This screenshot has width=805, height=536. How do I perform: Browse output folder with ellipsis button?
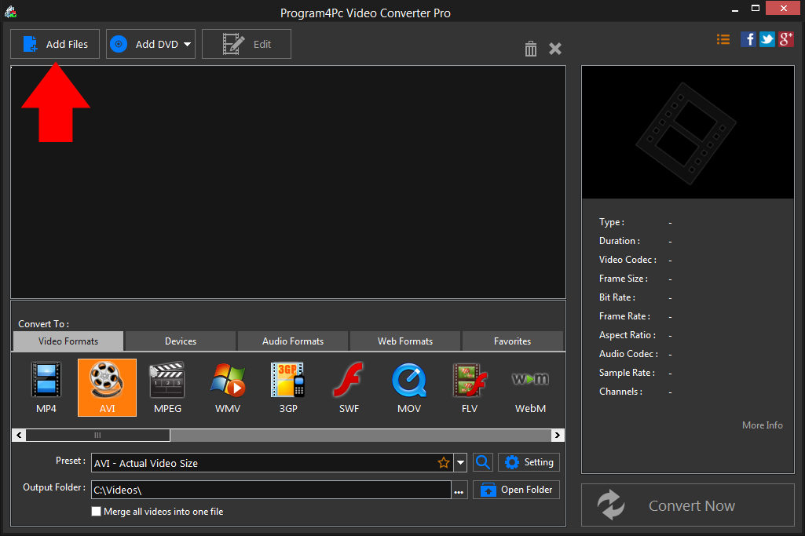[x=459, y=489]
